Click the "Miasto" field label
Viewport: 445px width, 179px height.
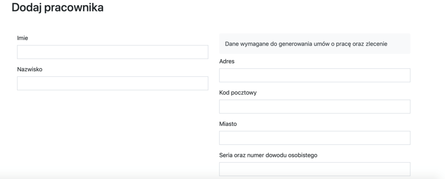coord(228,124)
